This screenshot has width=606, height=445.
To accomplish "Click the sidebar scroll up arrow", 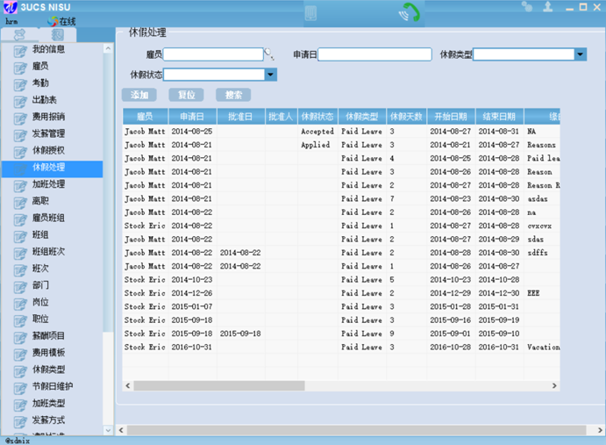I will (108, 48).
